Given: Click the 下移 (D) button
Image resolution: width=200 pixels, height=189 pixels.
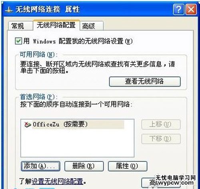Looking at the screenshot, I should tap(161, 139).
